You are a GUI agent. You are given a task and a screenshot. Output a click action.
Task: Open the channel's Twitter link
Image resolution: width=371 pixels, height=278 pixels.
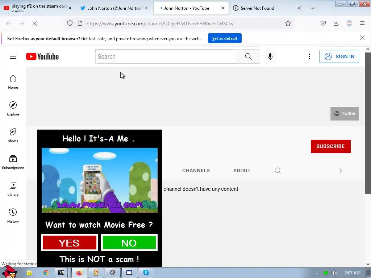pyautogui.click(x=345, y=114)
